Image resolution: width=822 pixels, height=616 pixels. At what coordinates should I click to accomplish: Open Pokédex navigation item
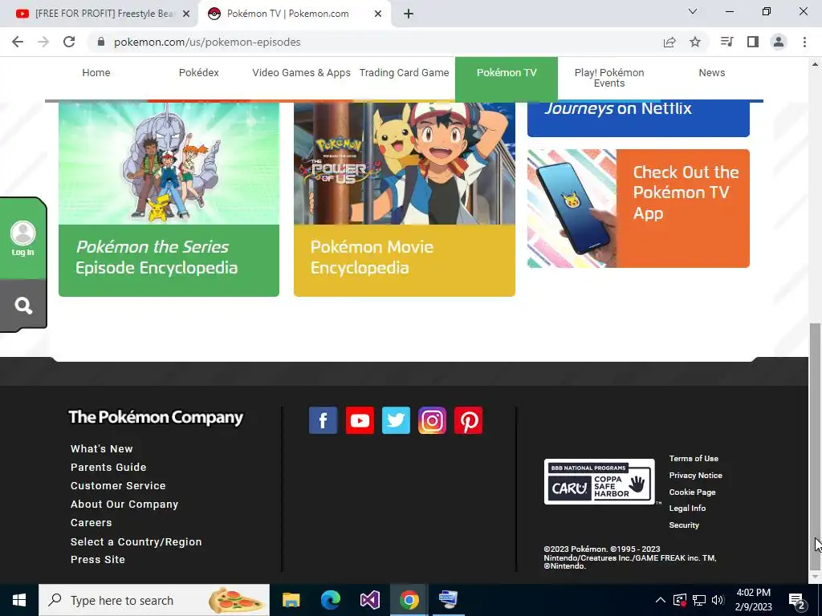(199, 73)
